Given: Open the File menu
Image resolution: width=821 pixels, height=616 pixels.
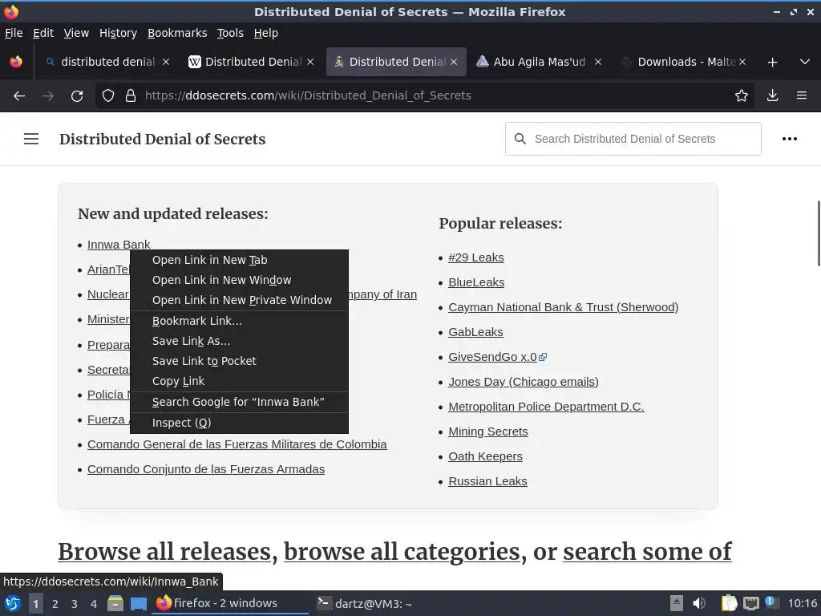Looking at the screenshot, I should pyautogui.click(x=14, y=33).
